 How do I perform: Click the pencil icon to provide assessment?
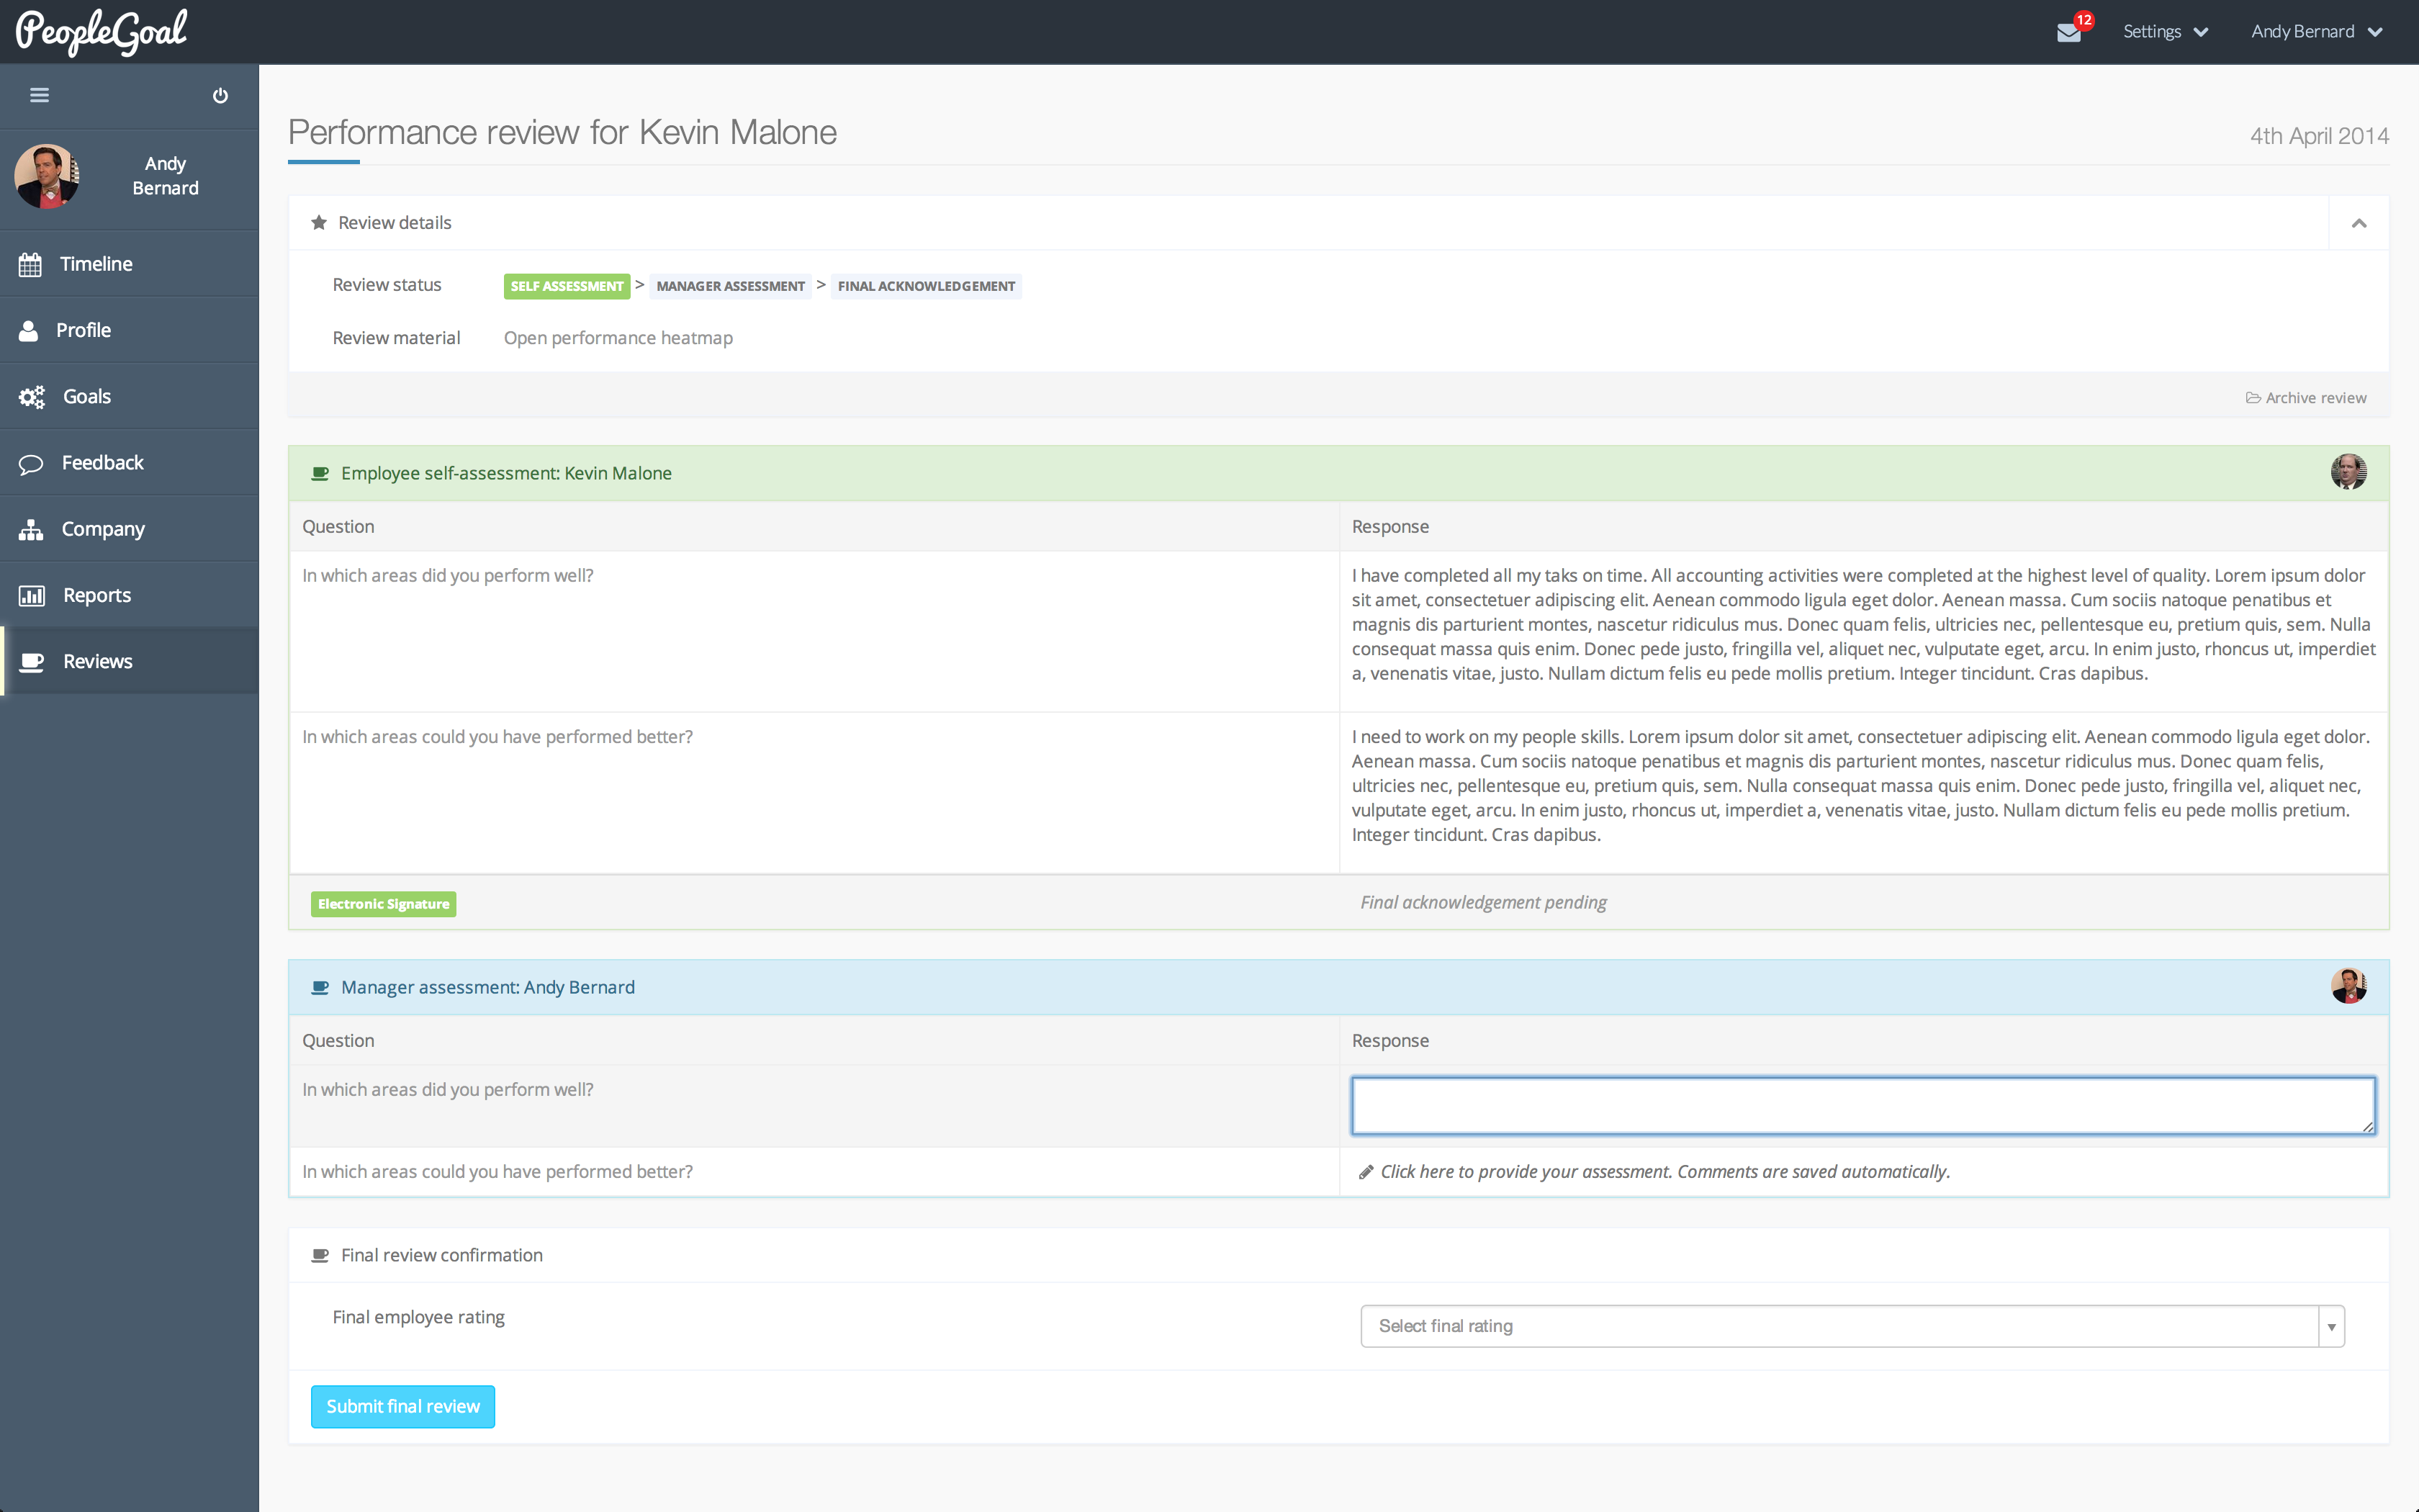(x=1366, y=1172)
